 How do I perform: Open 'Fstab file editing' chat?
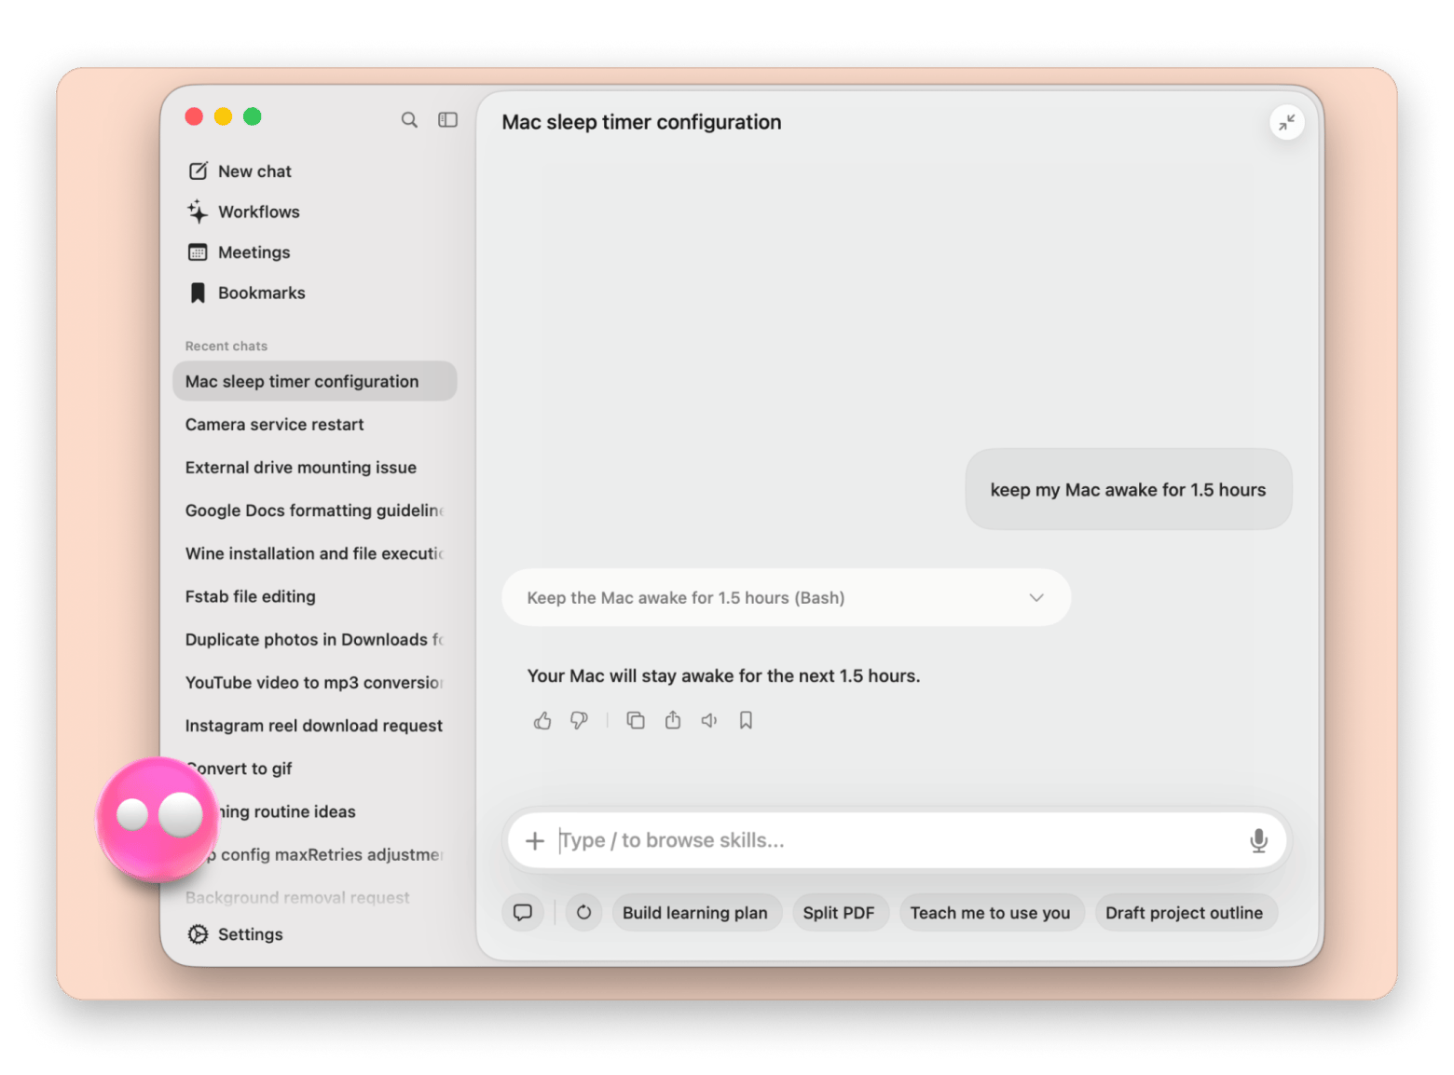[315, 596]
